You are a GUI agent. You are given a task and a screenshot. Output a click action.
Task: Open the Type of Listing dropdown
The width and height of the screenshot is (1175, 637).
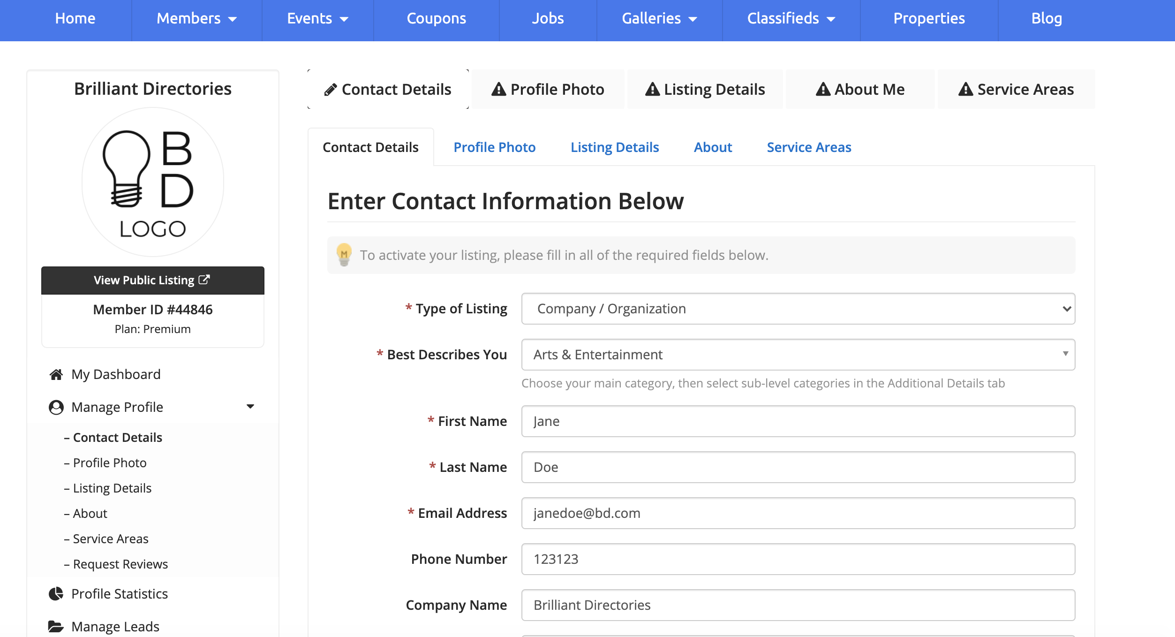798,309
